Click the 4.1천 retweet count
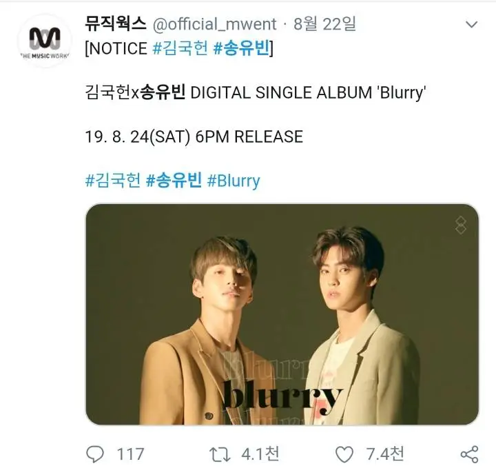 260,454
